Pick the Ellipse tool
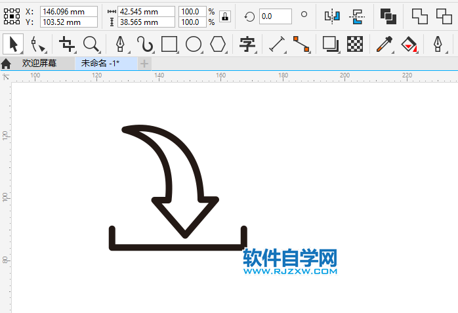This screenshot has height=313, width=458. pyautogui.click(x=193, y=45)
